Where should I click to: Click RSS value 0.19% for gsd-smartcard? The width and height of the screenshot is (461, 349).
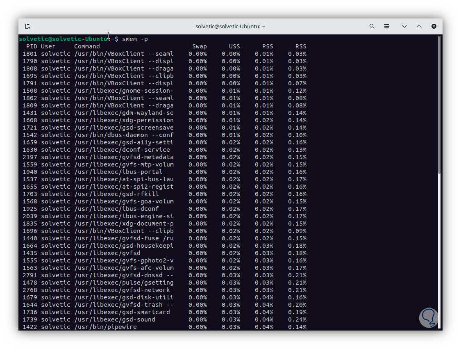pos(297,312)
